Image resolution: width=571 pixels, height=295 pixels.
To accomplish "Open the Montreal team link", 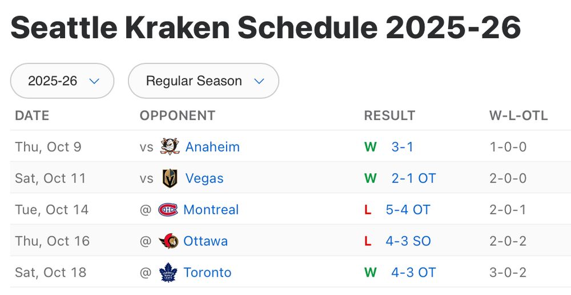I will [211, 209].
